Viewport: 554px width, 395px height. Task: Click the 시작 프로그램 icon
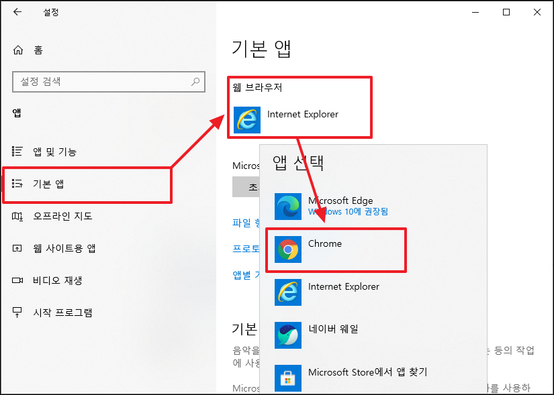[x=17, y=313]
